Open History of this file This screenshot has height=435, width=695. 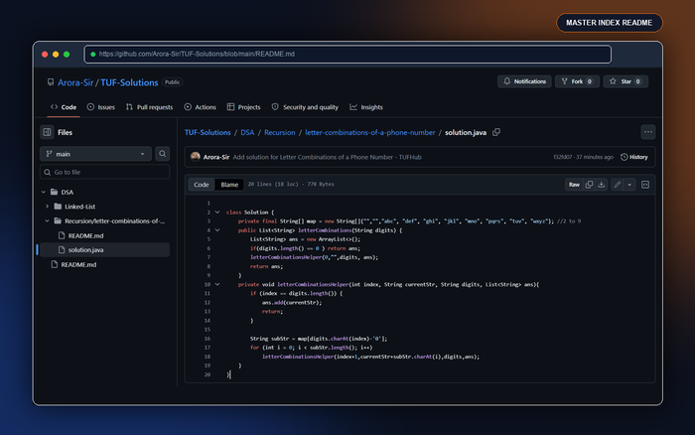pyautogui.click(x=634, y=157)
